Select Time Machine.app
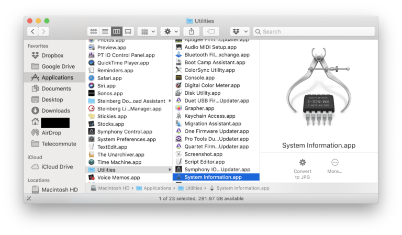Screen dimensions: 402x235 (129, 162)
